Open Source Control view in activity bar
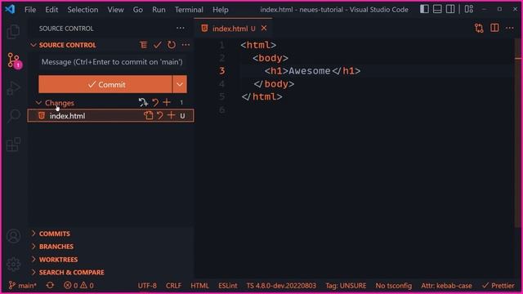 [x=14, y=60]
